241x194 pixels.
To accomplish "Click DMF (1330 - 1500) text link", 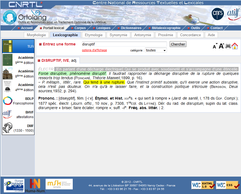I will [x=24, y=128].
